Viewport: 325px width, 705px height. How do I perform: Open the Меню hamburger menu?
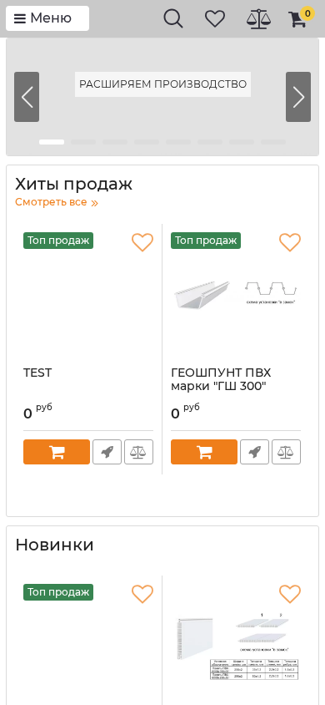(47, 18)
